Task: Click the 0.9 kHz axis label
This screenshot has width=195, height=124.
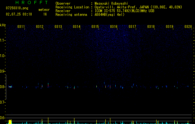Action: 2,71
